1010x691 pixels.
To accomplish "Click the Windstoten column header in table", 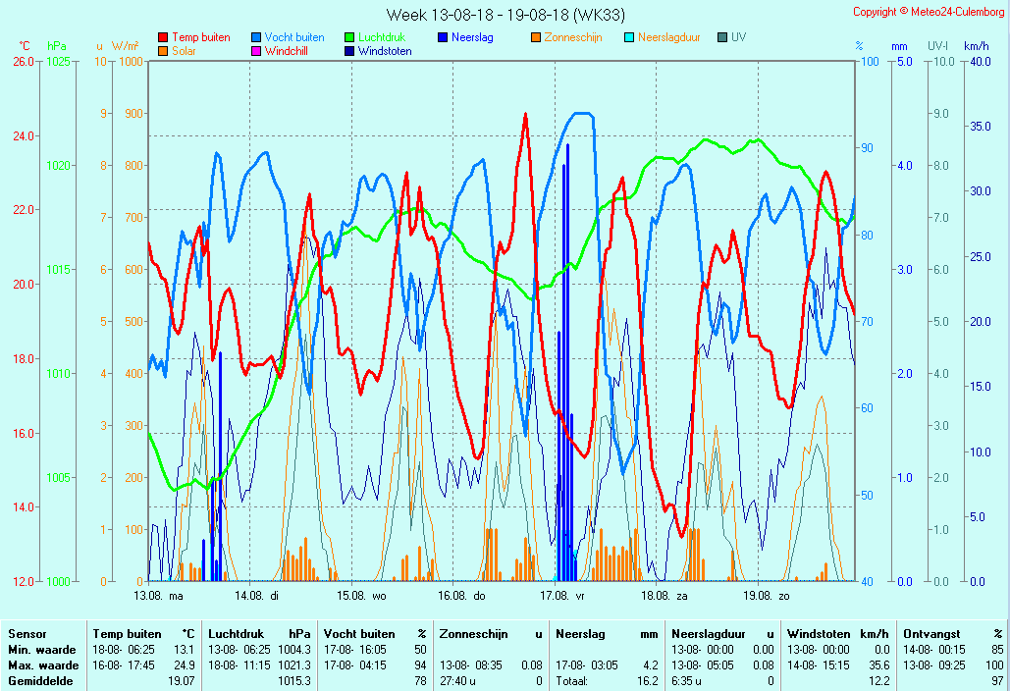I will 815,634.
